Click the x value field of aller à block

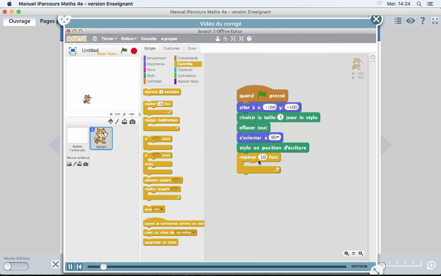coord(270,107)
